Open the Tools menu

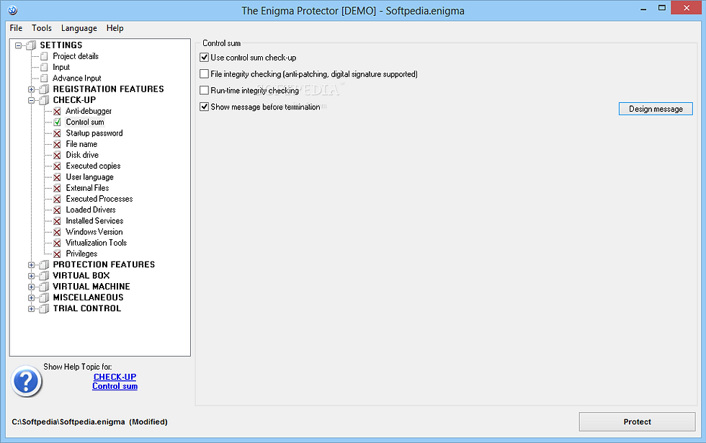click(42, 28)
